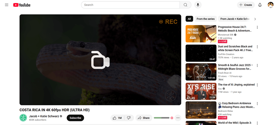Open Fresh River AI channel link

coord(225,73)
